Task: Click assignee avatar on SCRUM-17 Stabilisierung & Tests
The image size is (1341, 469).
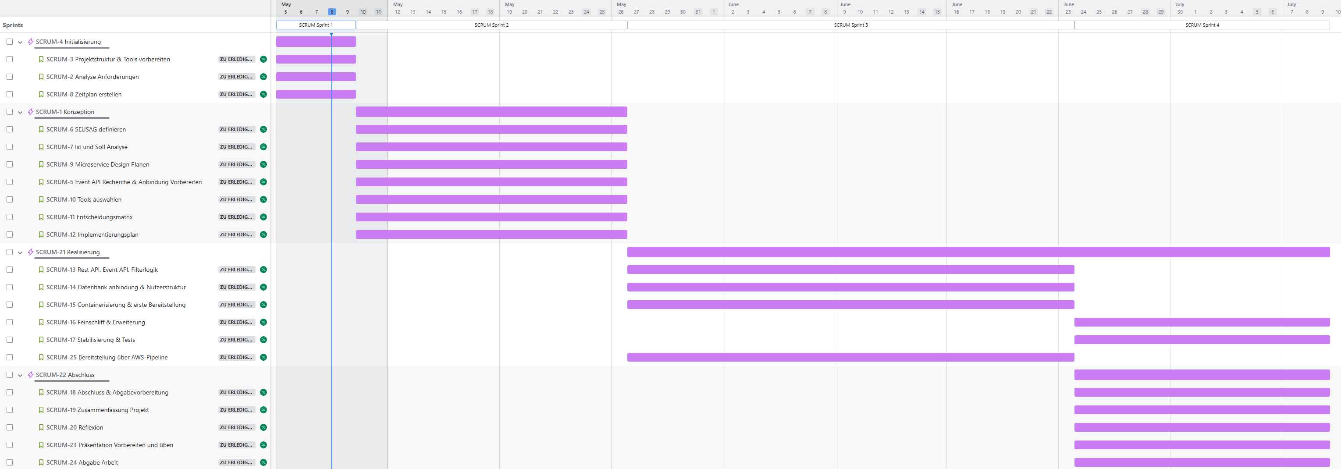Action: coord(263,339)
